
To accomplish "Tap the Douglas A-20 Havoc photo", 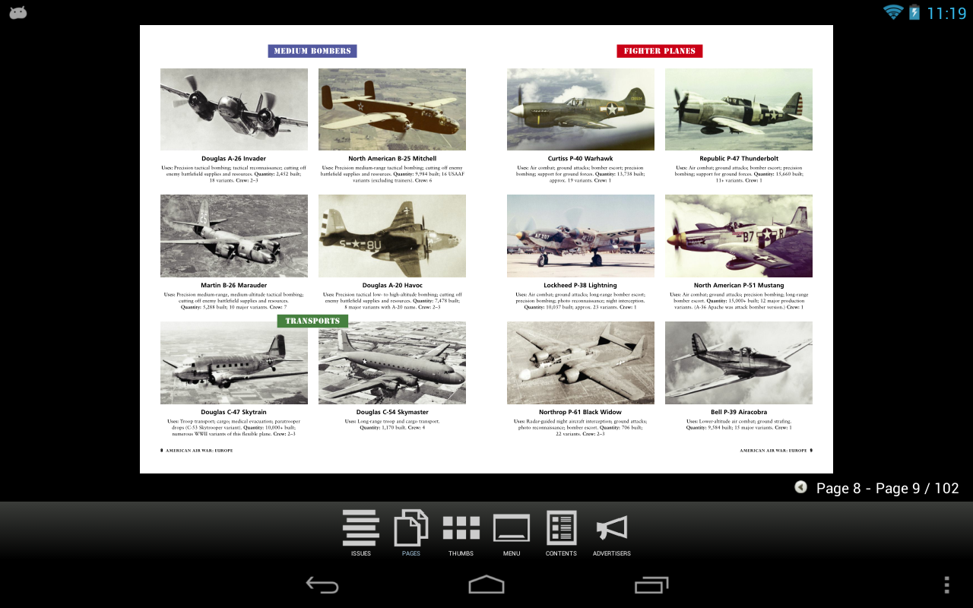I will pyautogui.click(x=392, y=236).
